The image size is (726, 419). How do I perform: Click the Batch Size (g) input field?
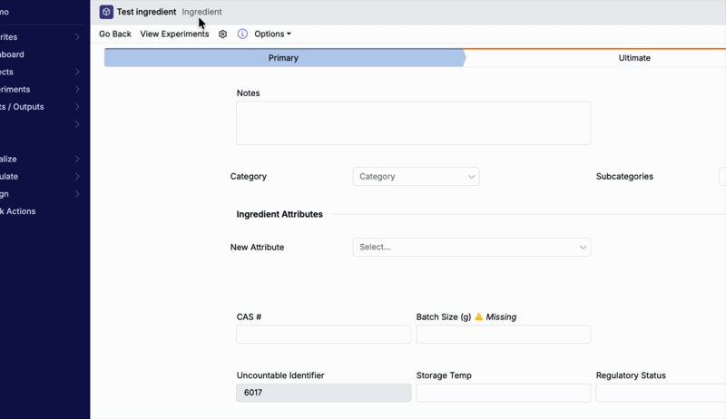pos(503,335)
